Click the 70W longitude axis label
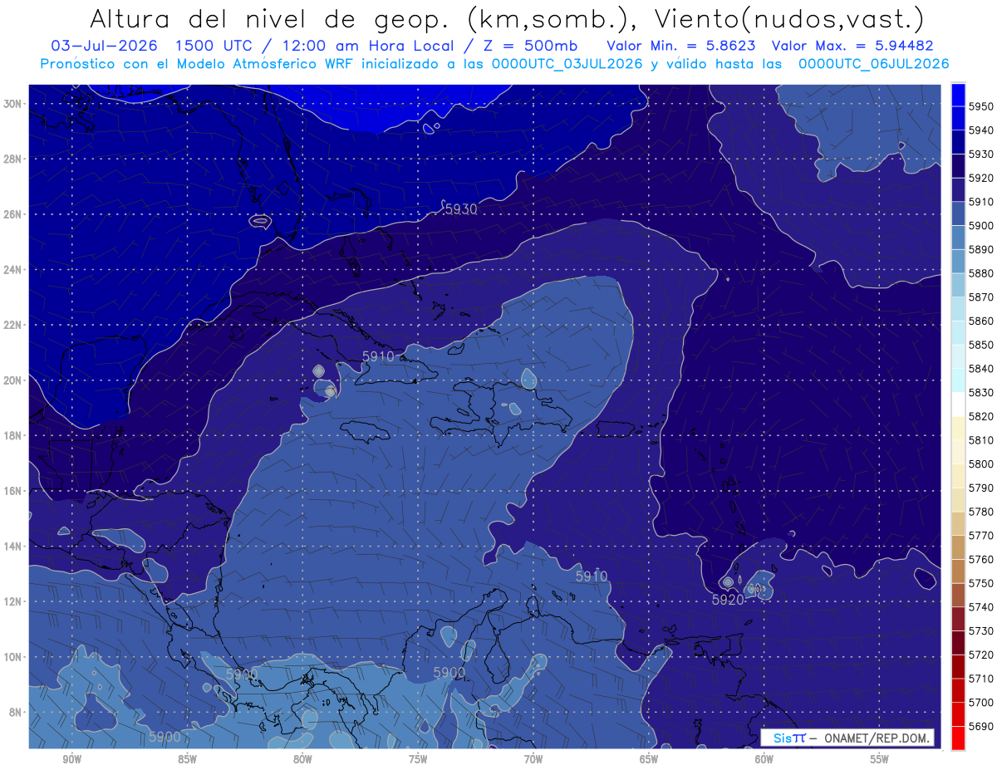Viewport: 997px width, 770px height. click(533, 758)
